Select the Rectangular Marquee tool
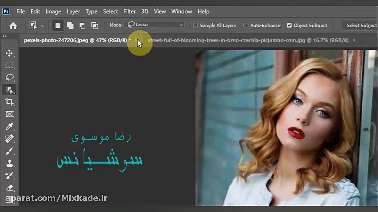Screen dimensions: 378x212 coord(9,65)
